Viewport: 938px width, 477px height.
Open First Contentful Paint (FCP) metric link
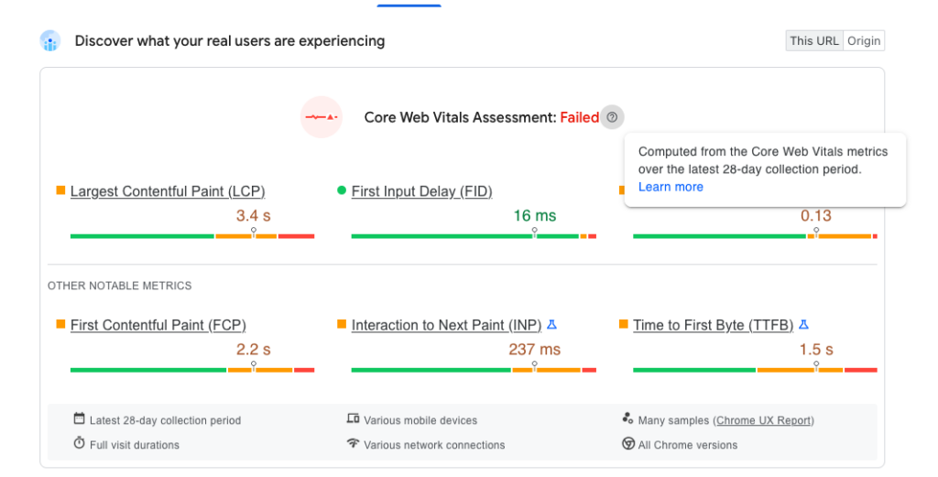pos(158,325)
